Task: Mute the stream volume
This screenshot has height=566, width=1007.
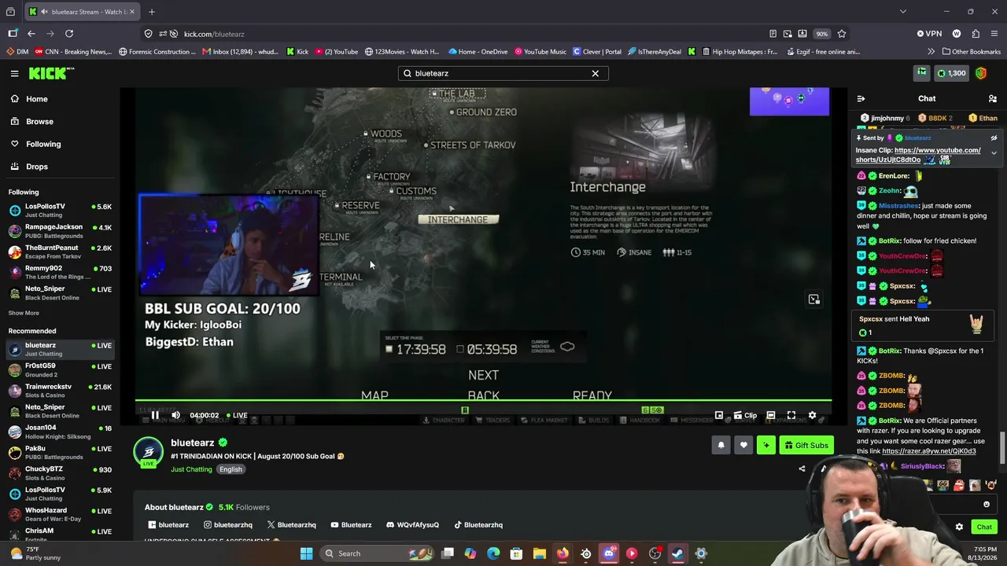Action: [175, 415]
